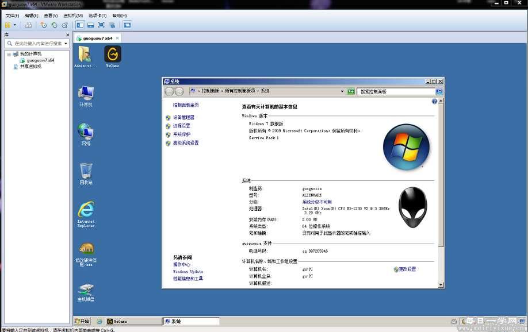Select the 网络 desktop icon
This screenshot has height=332, width=528.
(x=86, y=134)
